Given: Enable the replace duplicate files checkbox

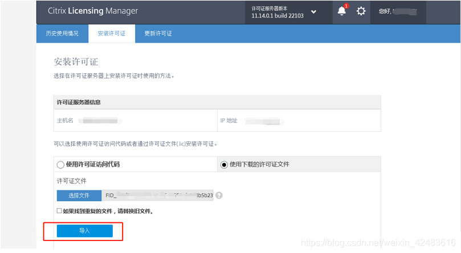Looking at the screenshot, I should click(59, 211).
